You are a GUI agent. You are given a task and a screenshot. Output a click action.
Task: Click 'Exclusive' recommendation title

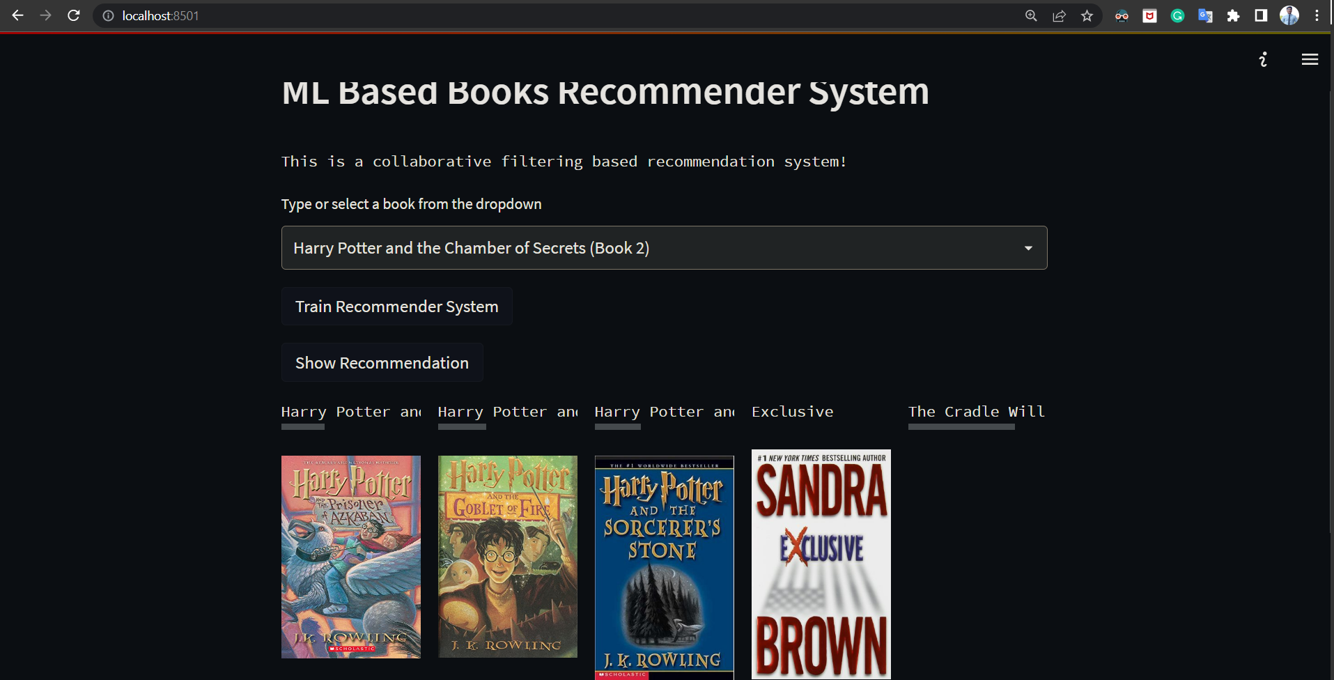[793, 412]
